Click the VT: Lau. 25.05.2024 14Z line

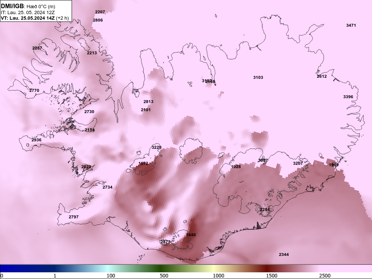point(28,18)
